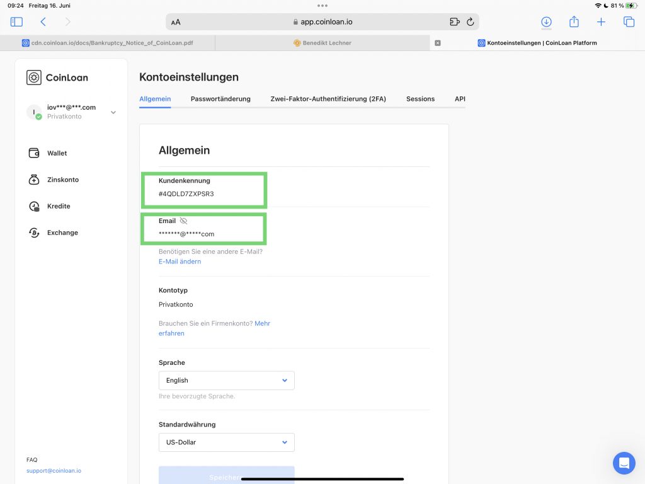The height and width of the screenshot is (484, 645).
Task: Click the Speichern button
Action: 227,475
